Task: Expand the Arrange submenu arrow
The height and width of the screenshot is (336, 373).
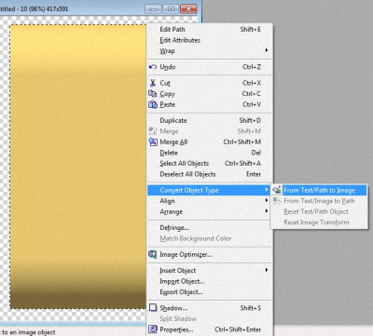Action: (267, 211)
